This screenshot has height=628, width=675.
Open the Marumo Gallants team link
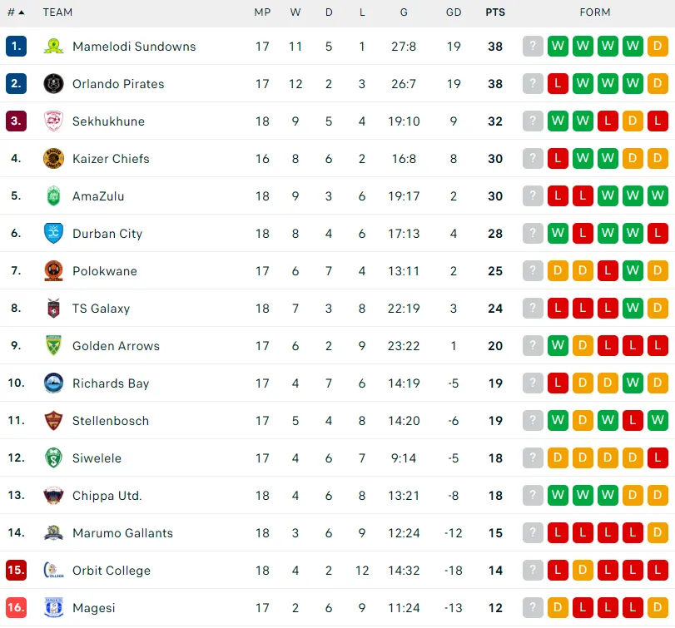(122, 533)
